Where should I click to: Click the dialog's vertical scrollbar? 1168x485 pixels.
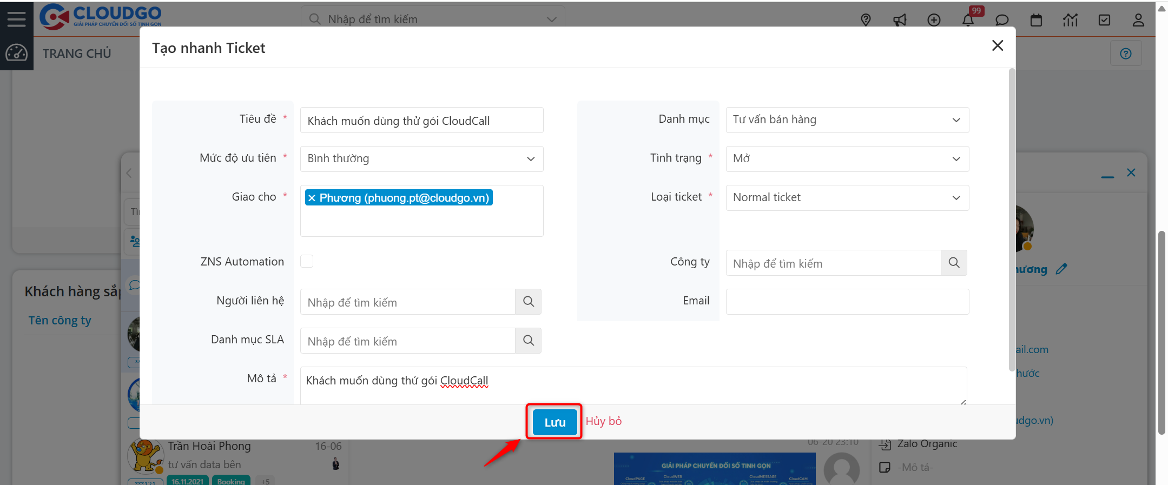[x=1012, y=220]
